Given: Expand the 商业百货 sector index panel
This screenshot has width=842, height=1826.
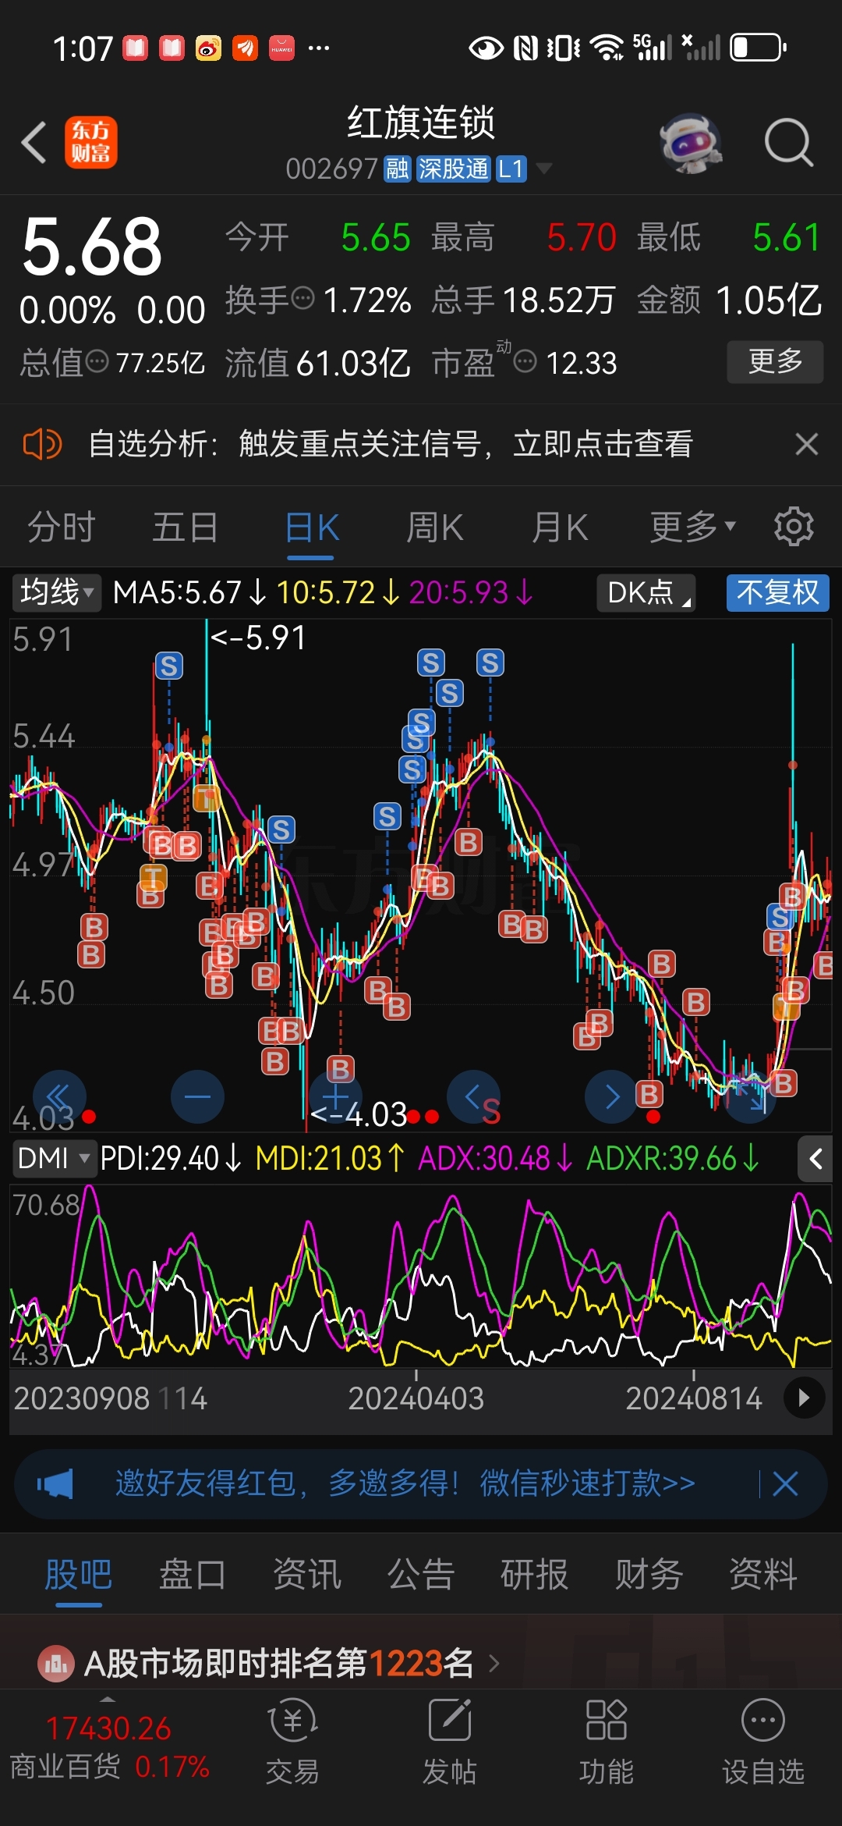Looking at the screenshot, I should tap(109, 1745).
